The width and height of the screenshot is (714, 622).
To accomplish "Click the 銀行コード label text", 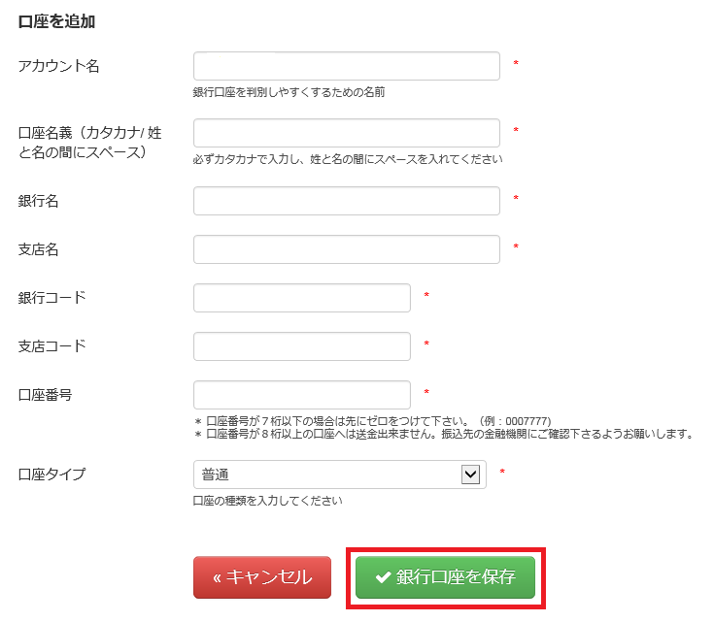I will click(52, 298).
